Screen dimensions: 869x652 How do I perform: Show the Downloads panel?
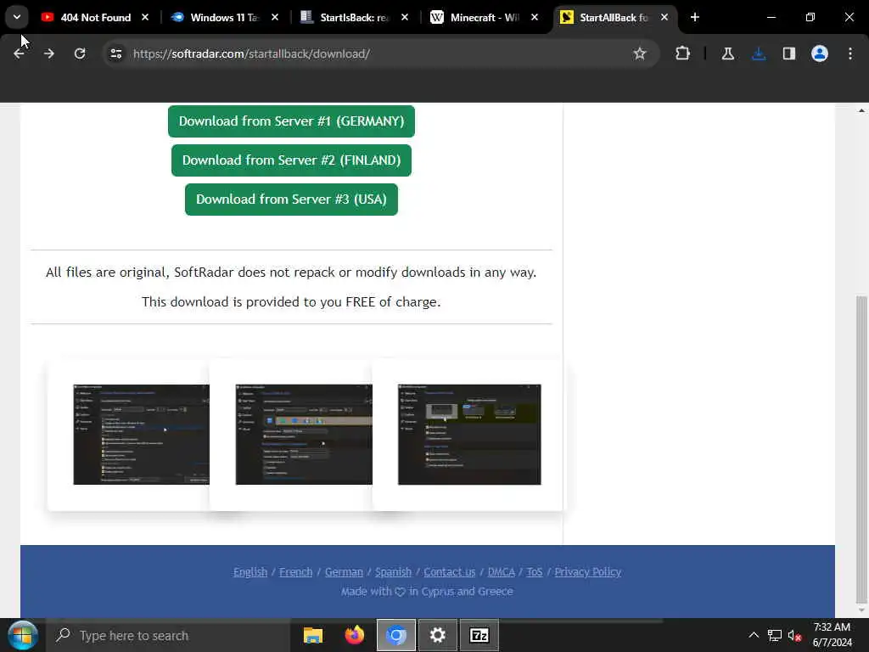759,53
